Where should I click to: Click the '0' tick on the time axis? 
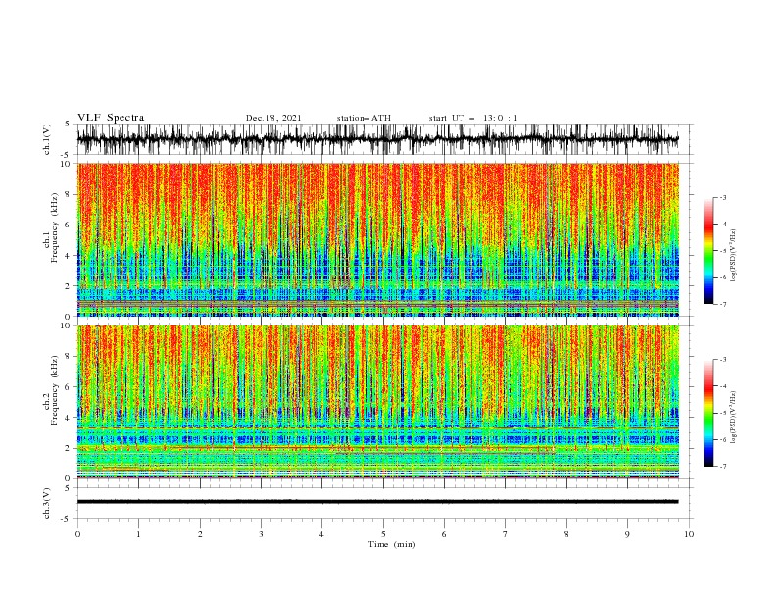pyautogui.click(x=77, y=534)
